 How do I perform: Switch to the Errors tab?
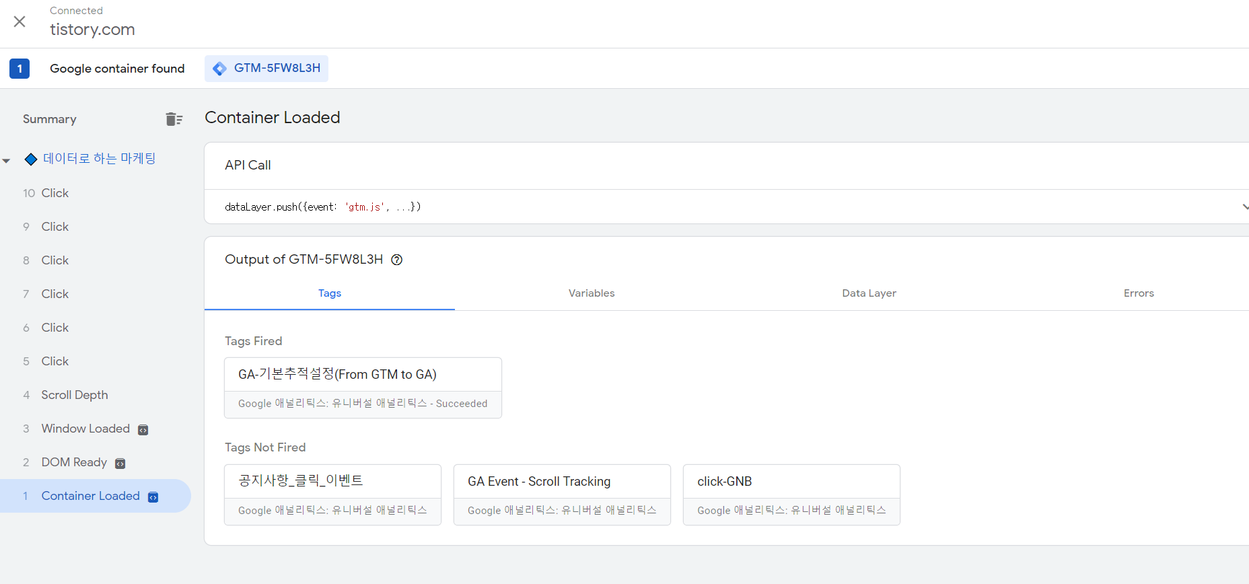tap(1139, 293)
